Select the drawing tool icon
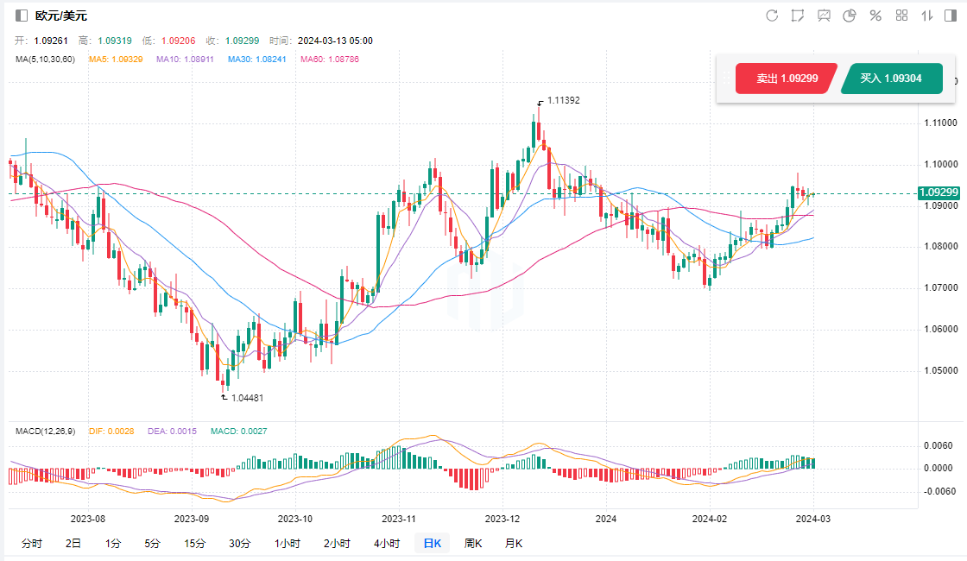Viewport: 967px width, 561px height. point(798,16)
